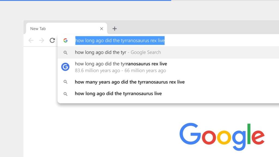Click the forward navigation arrow

coord(41,40)
